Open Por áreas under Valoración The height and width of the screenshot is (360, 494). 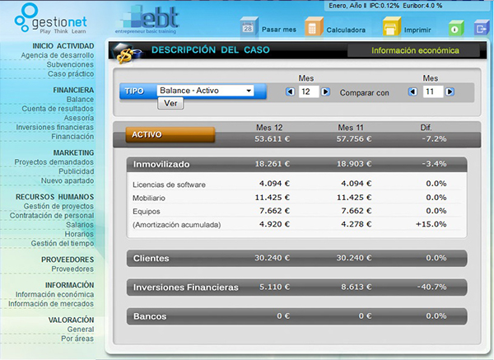point(77,339)
